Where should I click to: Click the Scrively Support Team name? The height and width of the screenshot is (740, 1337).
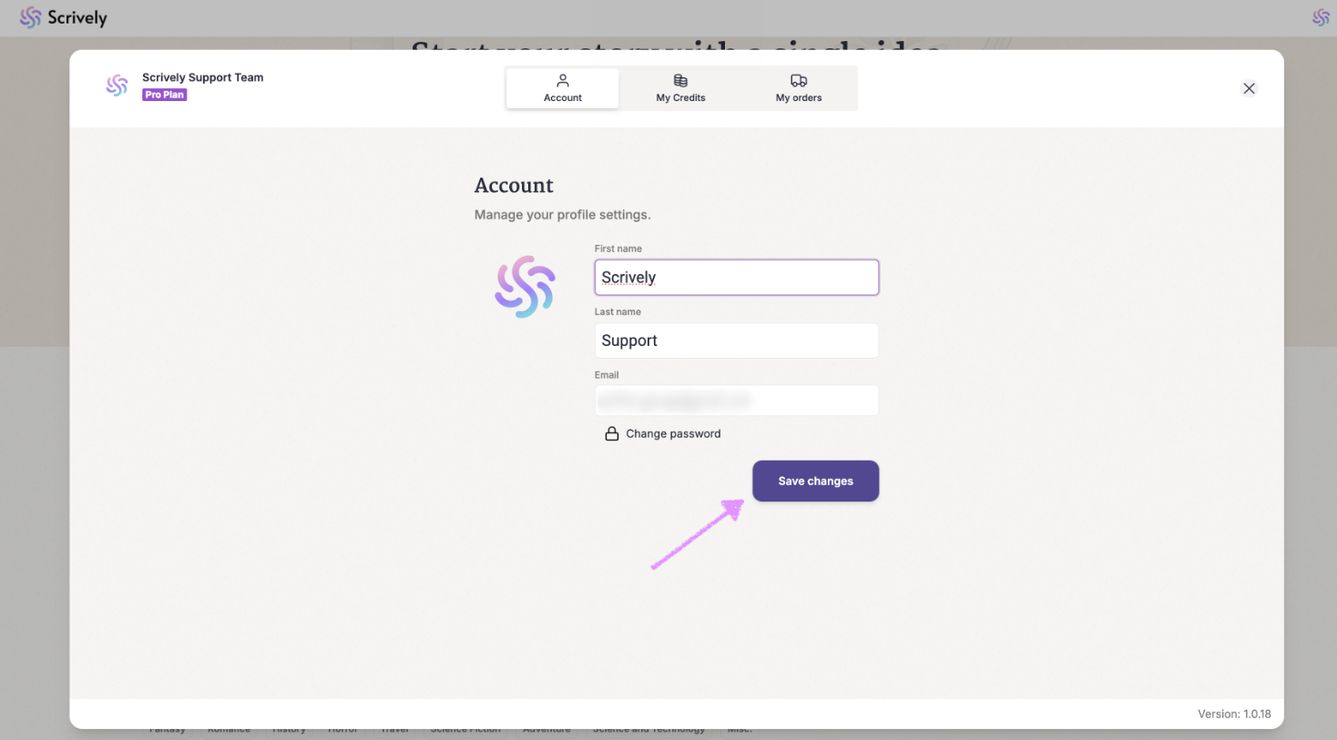coord(202,77)
